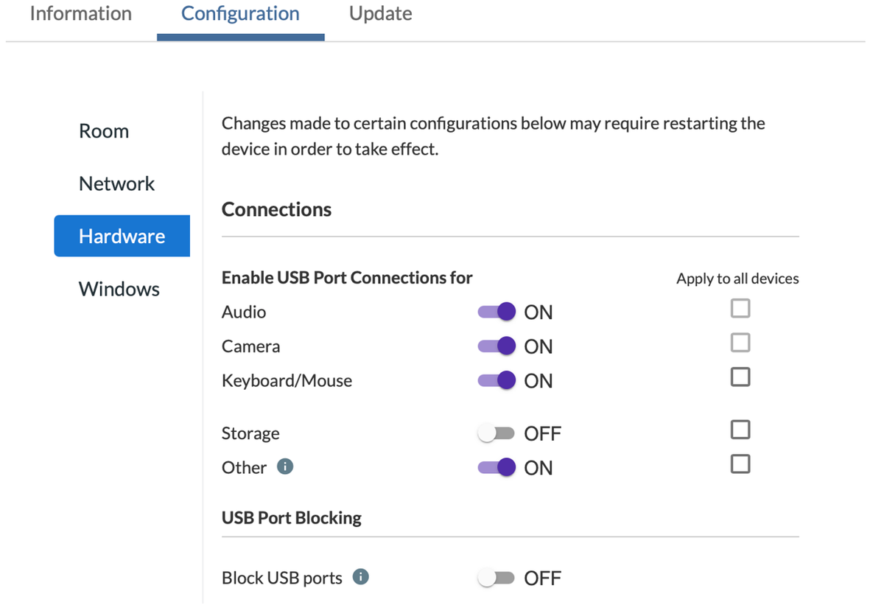This screenshot has width=884, height=608.
Task: Click the Connections heading
Action: [277, 209]
